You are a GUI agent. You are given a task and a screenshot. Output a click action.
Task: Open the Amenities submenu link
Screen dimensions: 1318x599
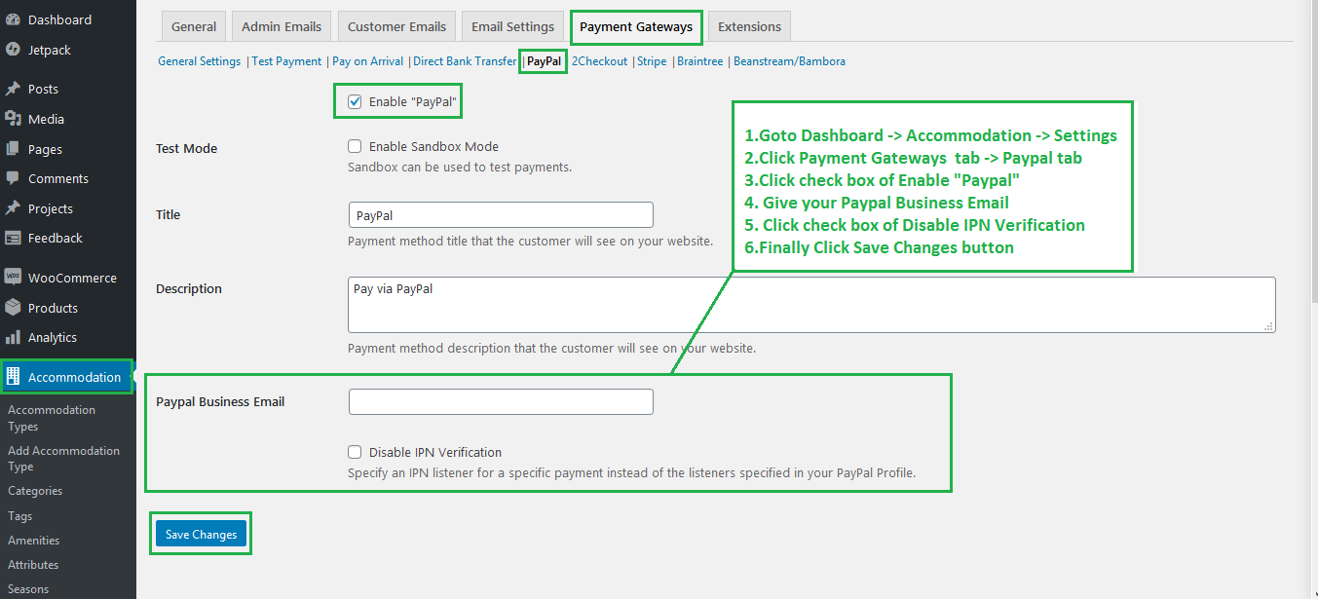pos(34,541)
